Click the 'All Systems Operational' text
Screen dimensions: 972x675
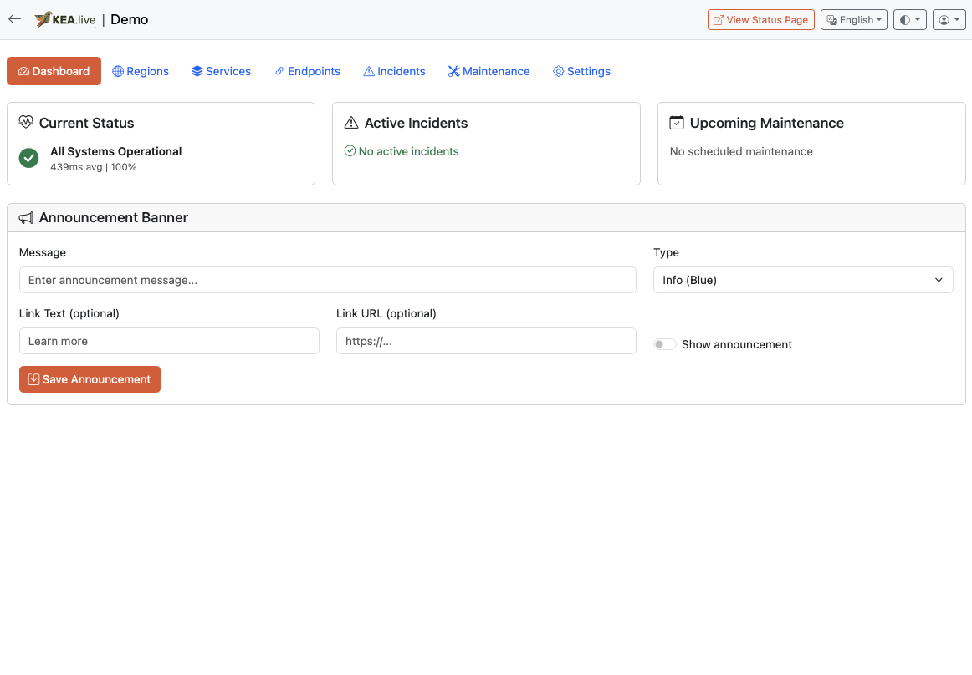pos(116,151)
